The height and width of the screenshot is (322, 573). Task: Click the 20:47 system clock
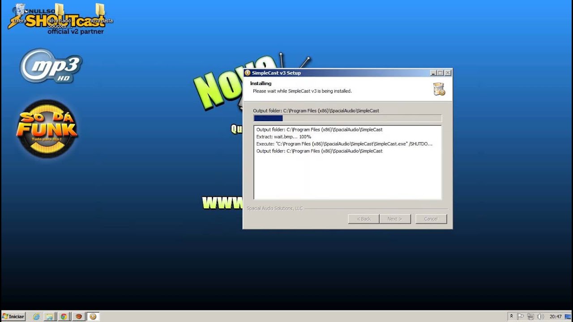point(556,316)
